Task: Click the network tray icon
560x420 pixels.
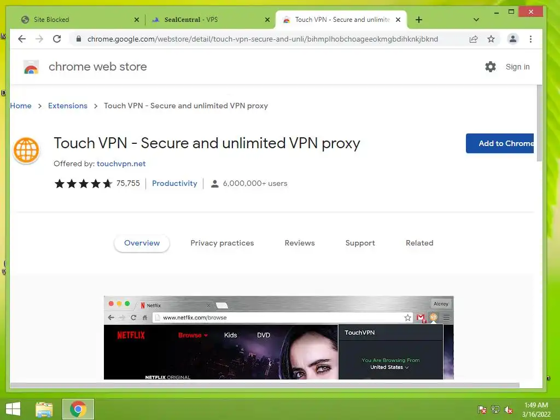Action: pyautogui.click(x=495, y=410)
